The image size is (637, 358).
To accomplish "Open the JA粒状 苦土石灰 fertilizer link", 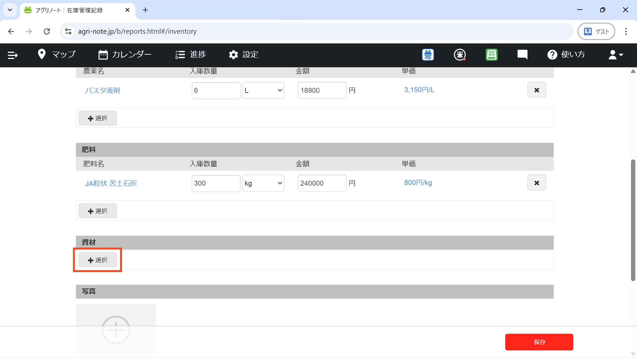I will tap(111, 183).
